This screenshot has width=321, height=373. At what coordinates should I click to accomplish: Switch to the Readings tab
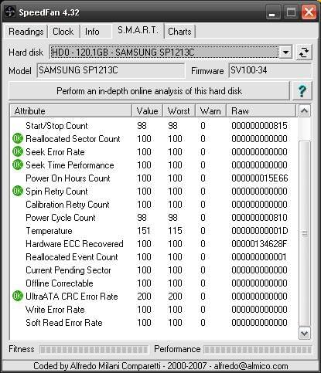point(26,32)
